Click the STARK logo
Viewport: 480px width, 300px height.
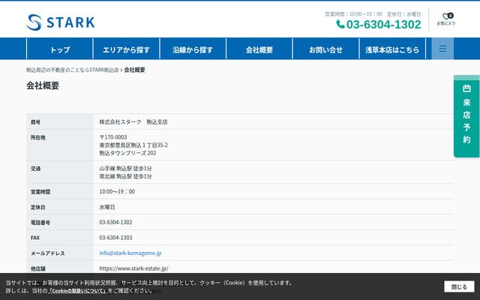click(61, 22)
